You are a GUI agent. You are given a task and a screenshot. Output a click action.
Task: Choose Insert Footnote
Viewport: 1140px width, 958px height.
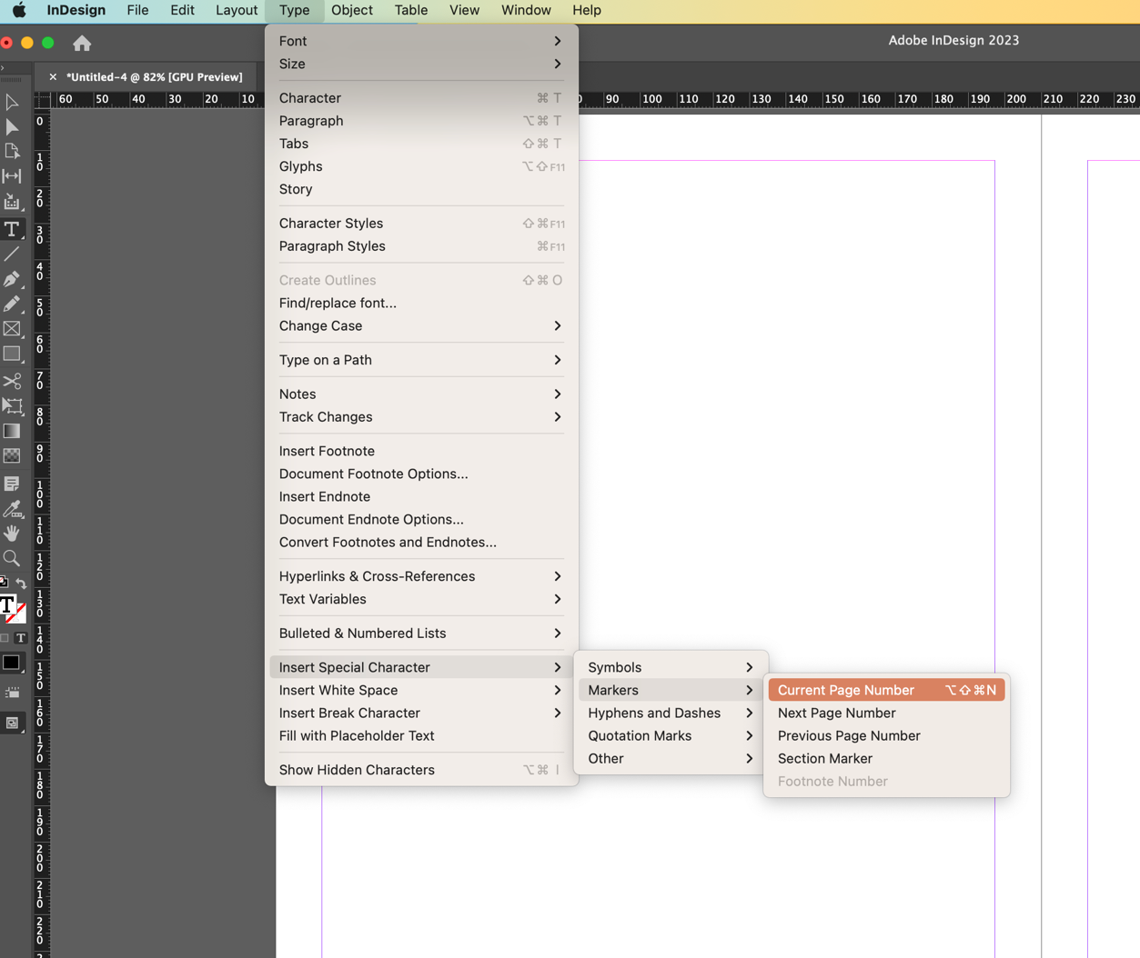click(x=421, y=451)
